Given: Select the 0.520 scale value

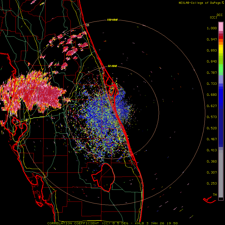Looking at the screenshot, I should [x=212, y=128].
